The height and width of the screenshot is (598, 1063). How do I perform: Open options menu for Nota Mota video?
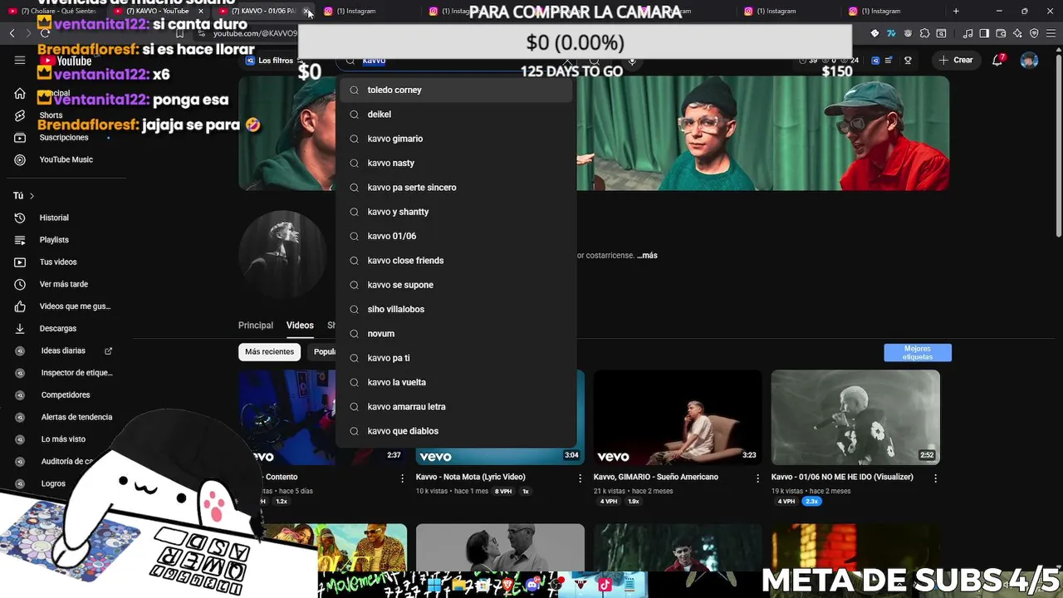tap(580, 478)
